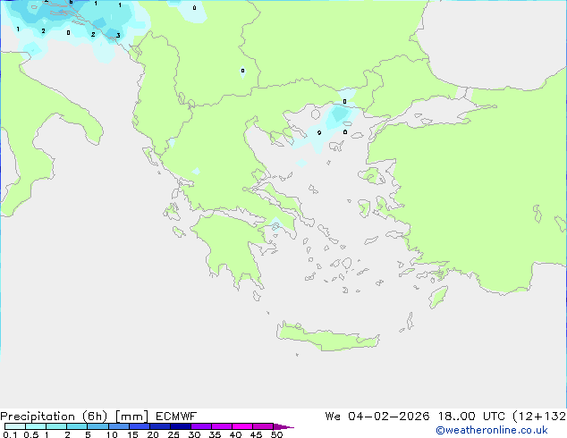Pick the 10–15 mm legend color
This screenshot has width=567, height=438.
[x=119, y=426]
